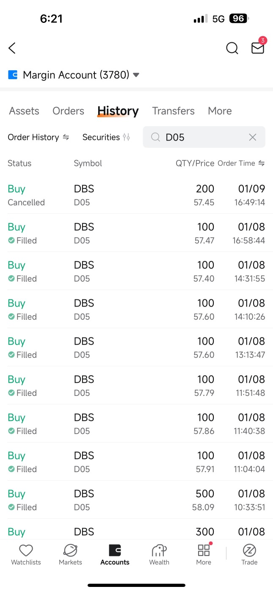Open the More tab beside Transfers
The image size is (273, 592).
[x=220, y=111]
